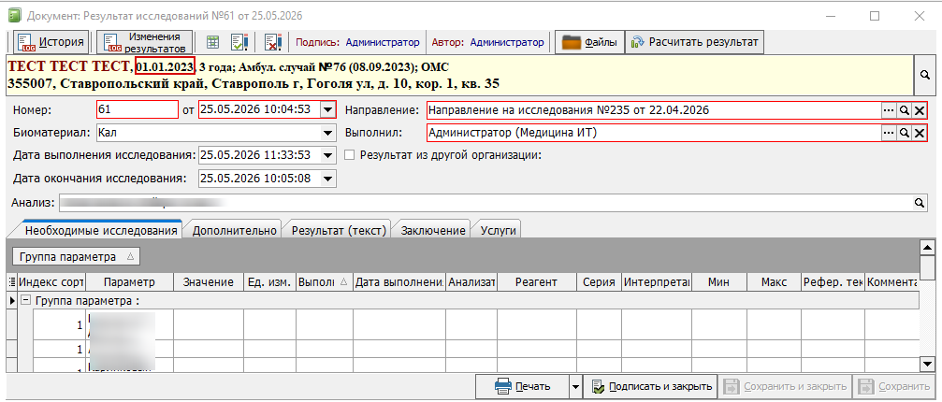Click Серия column header
The image size is (942, 402).
pyautogui.click(x=599, y=282)
